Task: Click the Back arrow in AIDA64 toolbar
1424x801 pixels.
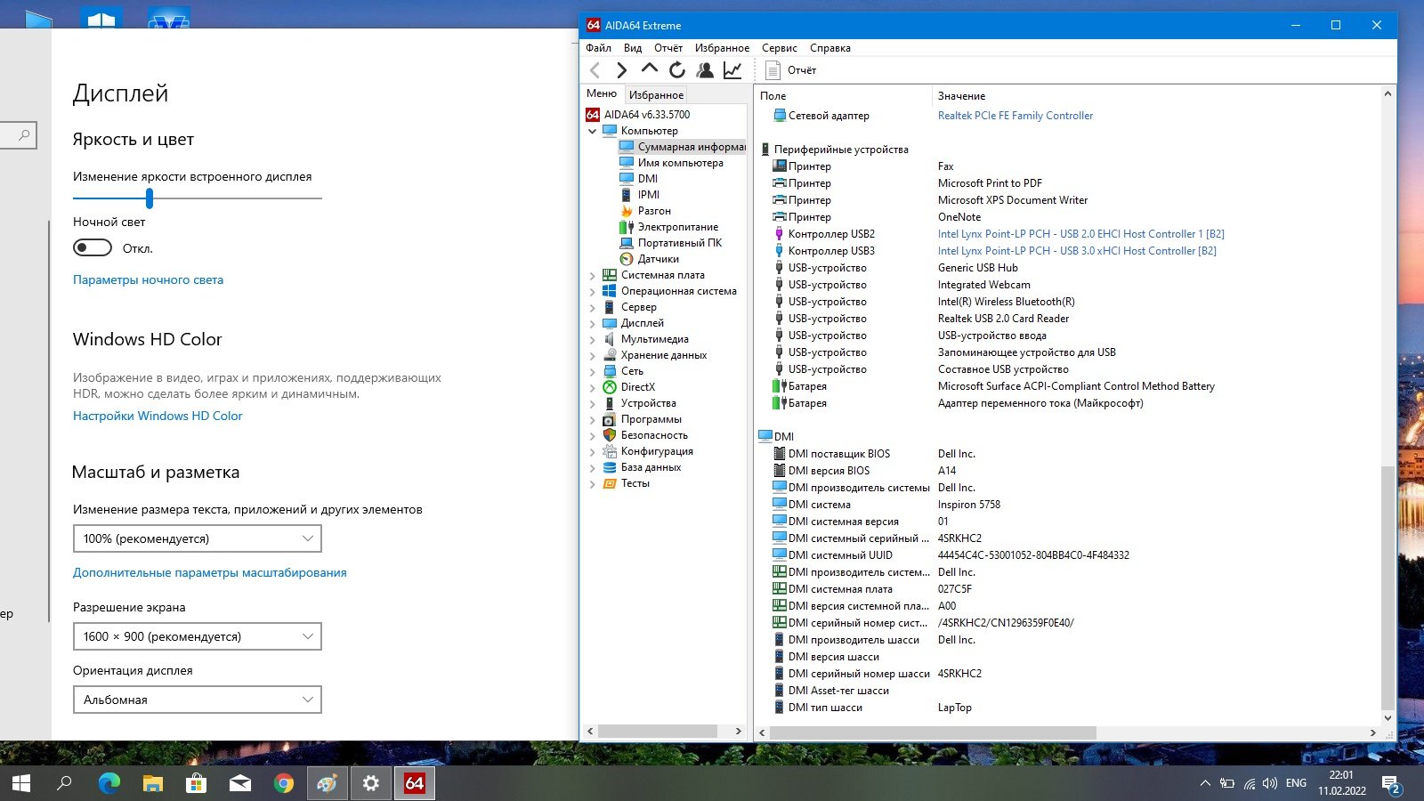Action: pos(595,70)
